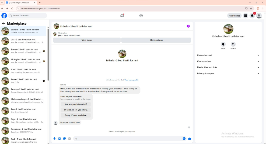The image size is (266, 144).
Task: Open the Sage conversation
Action: click(23, 121)
